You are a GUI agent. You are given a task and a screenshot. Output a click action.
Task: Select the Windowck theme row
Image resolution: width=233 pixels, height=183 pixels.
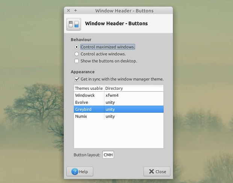(119, 95)
